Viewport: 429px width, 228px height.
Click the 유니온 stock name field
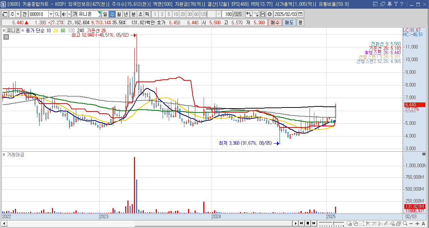pos(87,14)
